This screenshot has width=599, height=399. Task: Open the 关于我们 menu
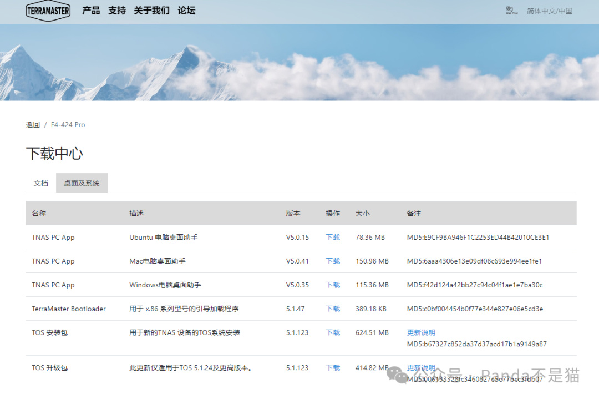coord(151,11)
